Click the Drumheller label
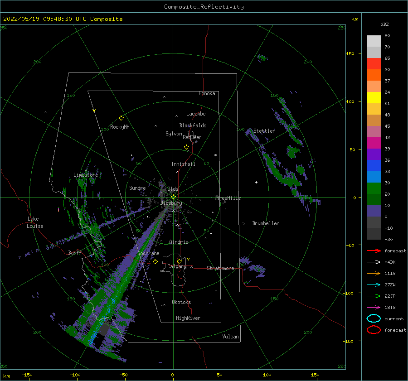This screenshot has width=408, height=381. pyautogui.click(x=266, y=223)
